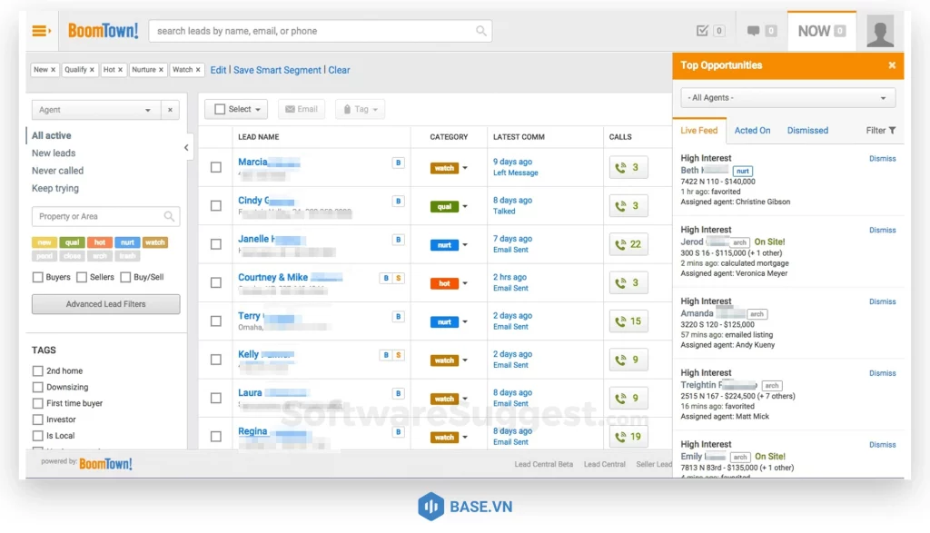Close the Top Opportunities panel
Viewport: 930px width, 533px height.
point(892,65)
